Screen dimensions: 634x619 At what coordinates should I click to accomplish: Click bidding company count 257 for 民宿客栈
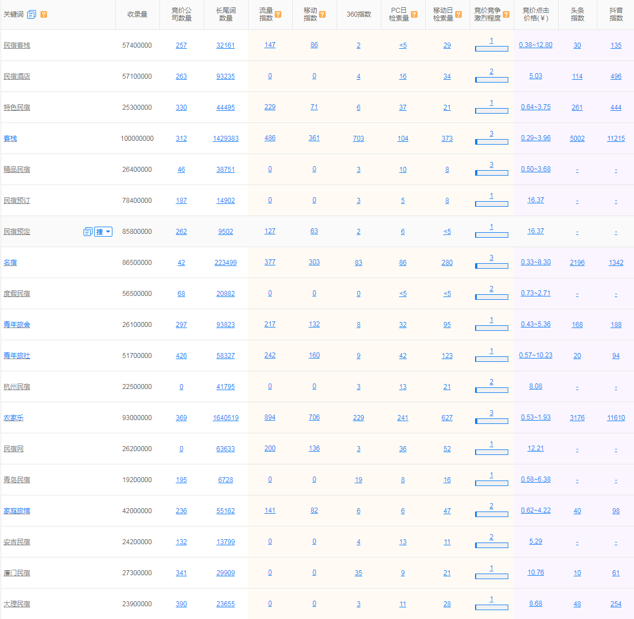181,45
